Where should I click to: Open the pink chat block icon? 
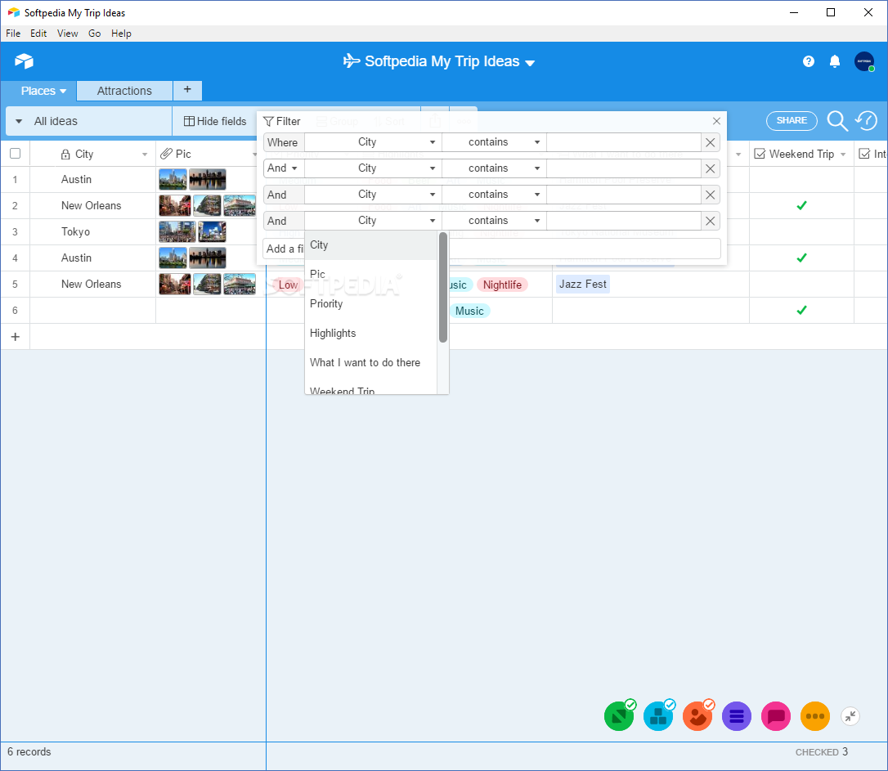coord(776,716)
